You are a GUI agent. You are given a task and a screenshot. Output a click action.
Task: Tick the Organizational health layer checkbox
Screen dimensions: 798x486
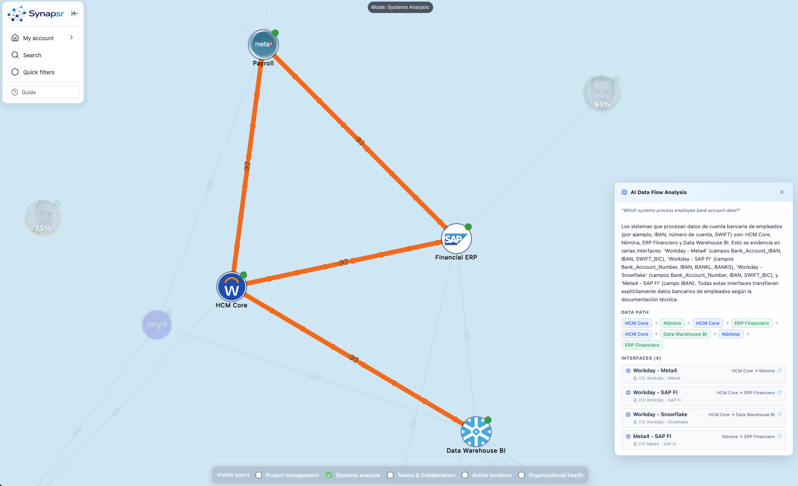click(x=521, y=475)
